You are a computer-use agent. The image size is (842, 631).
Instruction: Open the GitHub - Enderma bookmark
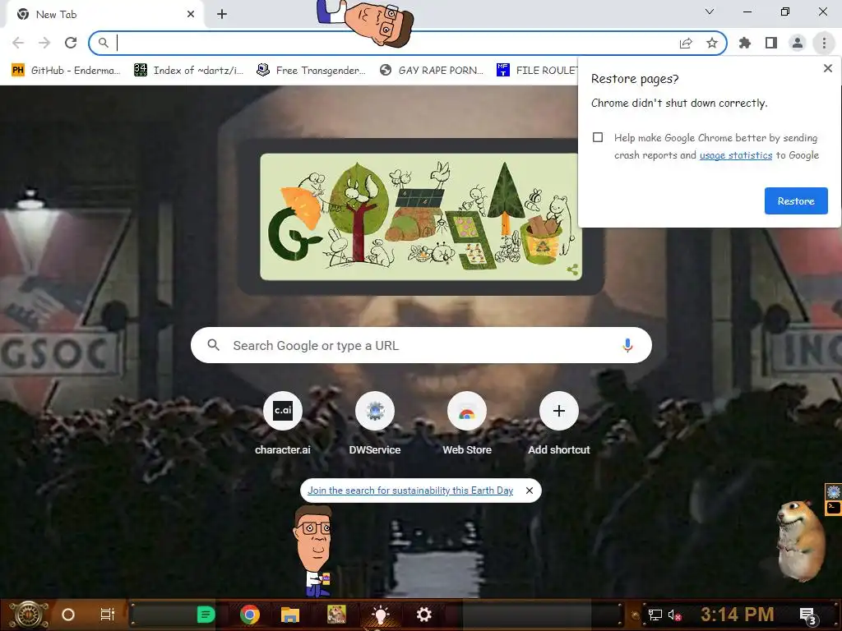pyautogui.click(x=67, y=71)
